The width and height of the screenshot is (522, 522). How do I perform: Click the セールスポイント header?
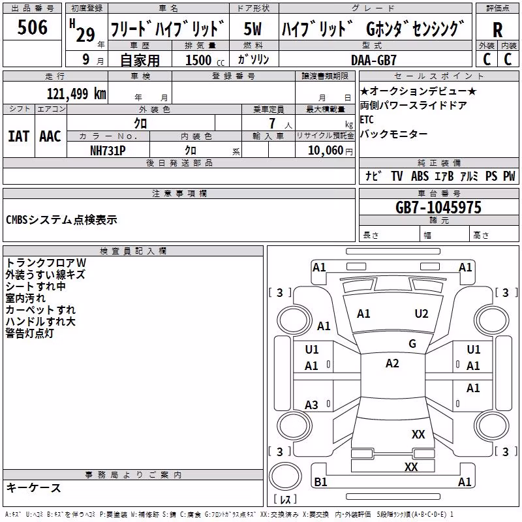(438, 76)
